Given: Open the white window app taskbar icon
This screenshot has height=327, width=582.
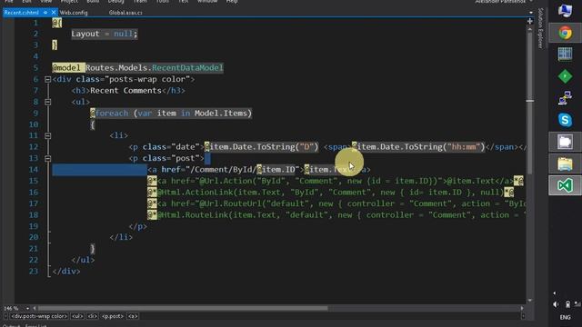Looking at the screenshot, I should click(x=565, y=142).
